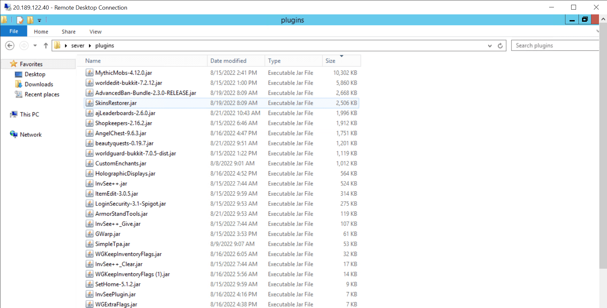Select This PC in navigation pane
This screenshot has height=308, width=607.
point(29,114)
